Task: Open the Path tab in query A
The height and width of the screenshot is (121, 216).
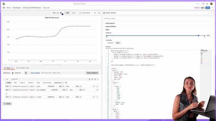Action: tap(15, 83)
